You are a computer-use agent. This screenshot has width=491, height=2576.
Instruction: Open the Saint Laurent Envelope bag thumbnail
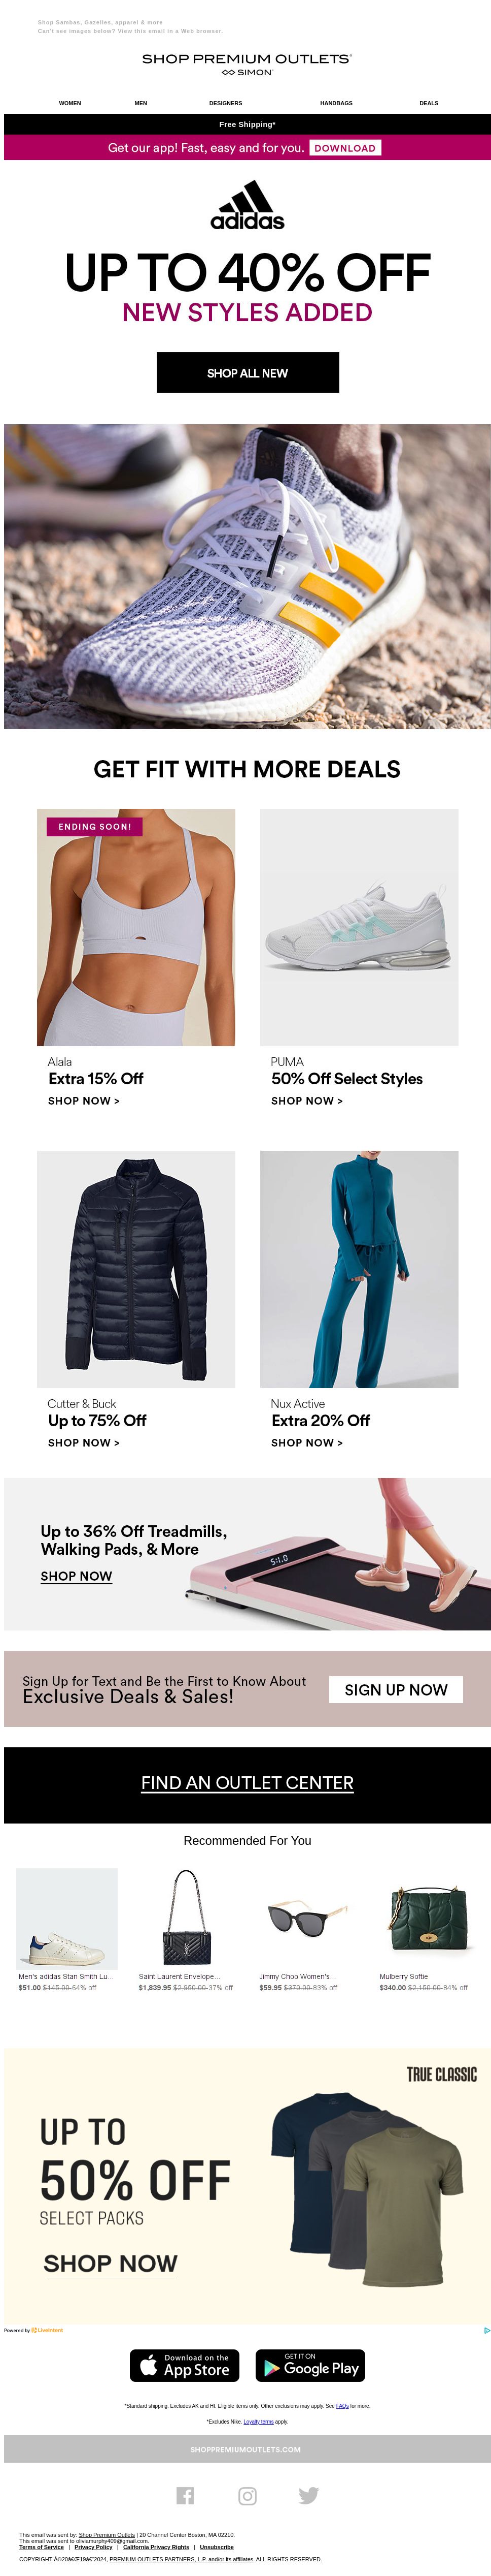pyautogui.click(x=187, y=1918)
